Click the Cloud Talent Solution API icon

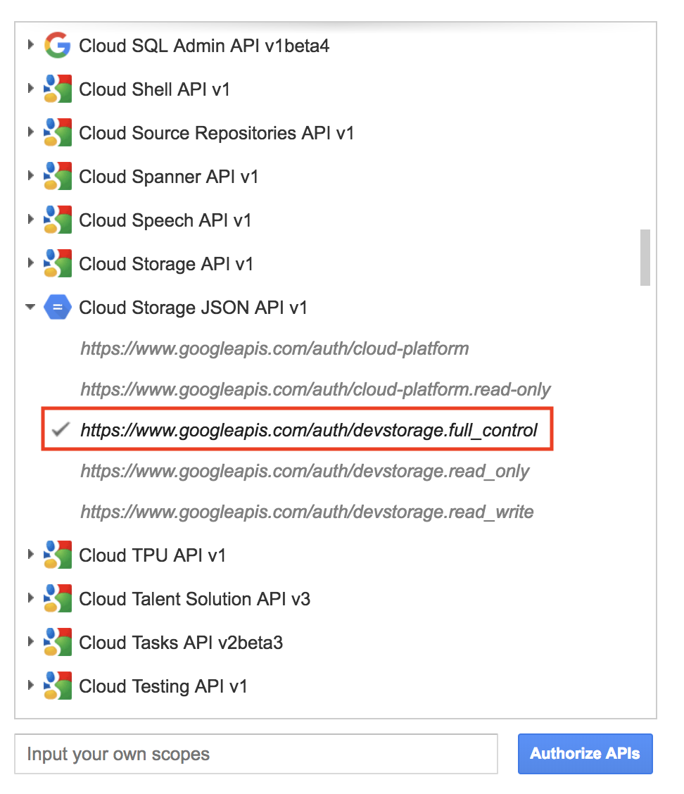click(x=57, y=599)
